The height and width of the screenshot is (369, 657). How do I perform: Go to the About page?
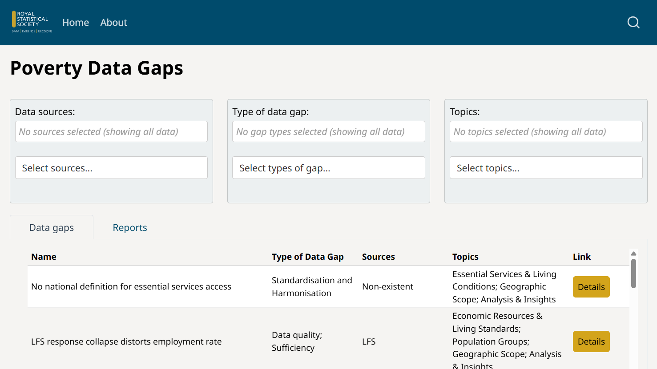click(113, 22)
